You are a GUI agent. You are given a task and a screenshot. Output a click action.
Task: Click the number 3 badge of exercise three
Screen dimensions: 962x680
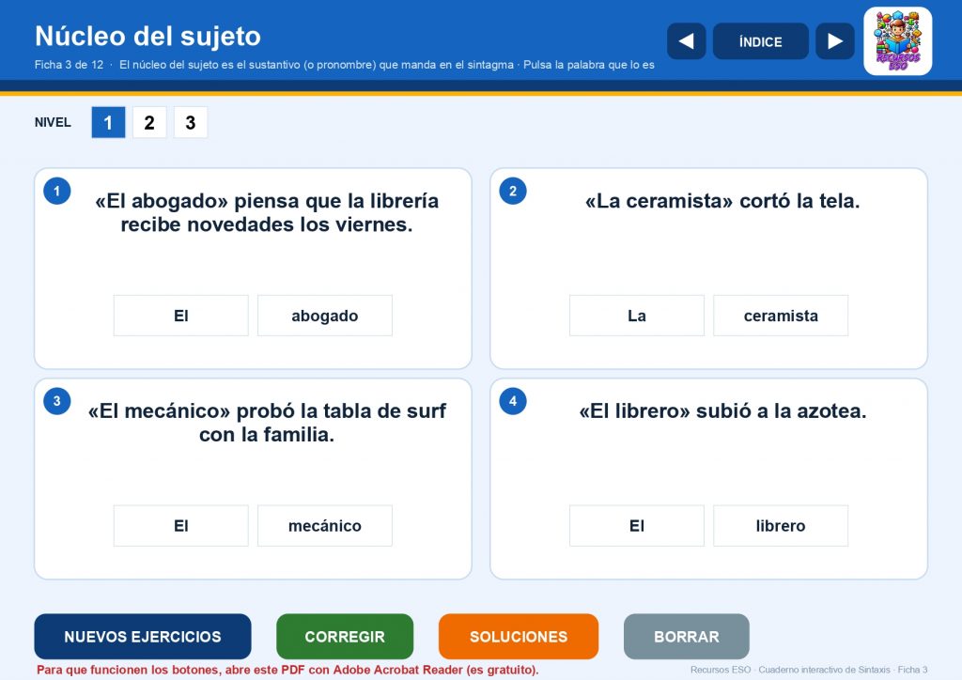tap(57, 401)
